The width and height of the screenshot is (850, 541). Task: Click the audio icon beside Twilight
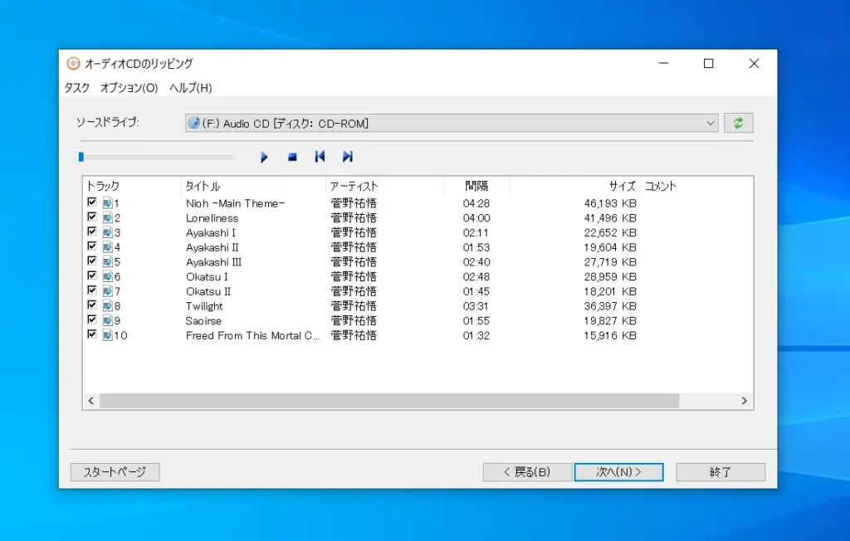pos(107,305)
